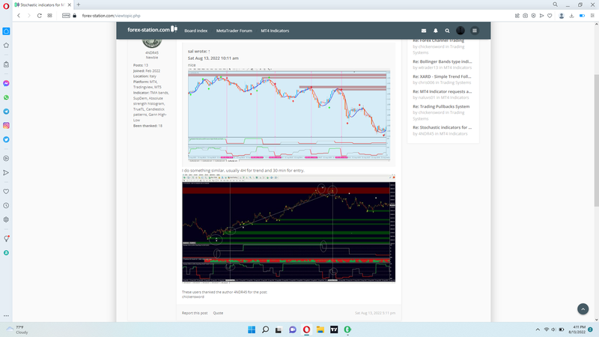This screenshot has width=599, height=337.
Task: Show hidden system tray icons chevron
Action: click(538, 330)
